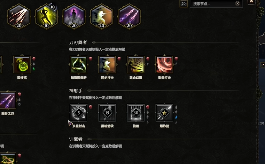
Task: Click the 影舞打击 rose skill icon
Action: 164,64
